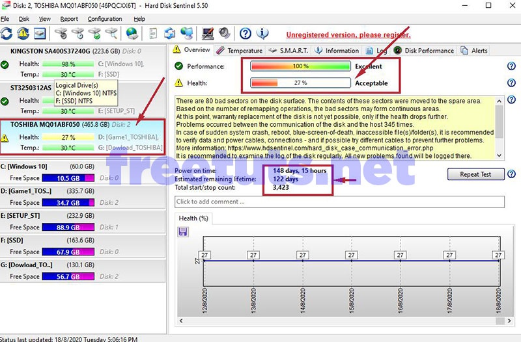The image size is (521, 342).
Task: Click the Status last updated bar text
Action: tap(69, 339)
